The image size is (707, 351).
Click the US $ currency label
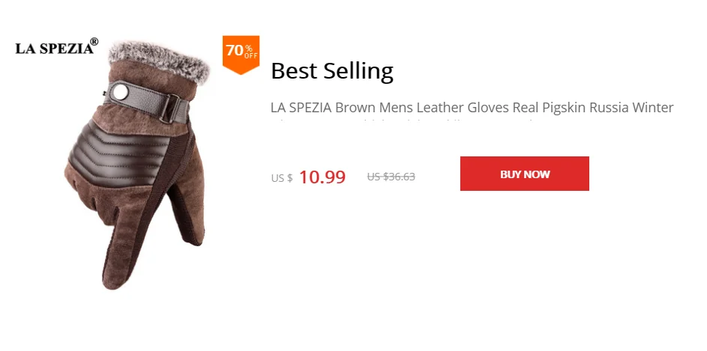coord(282,178)
